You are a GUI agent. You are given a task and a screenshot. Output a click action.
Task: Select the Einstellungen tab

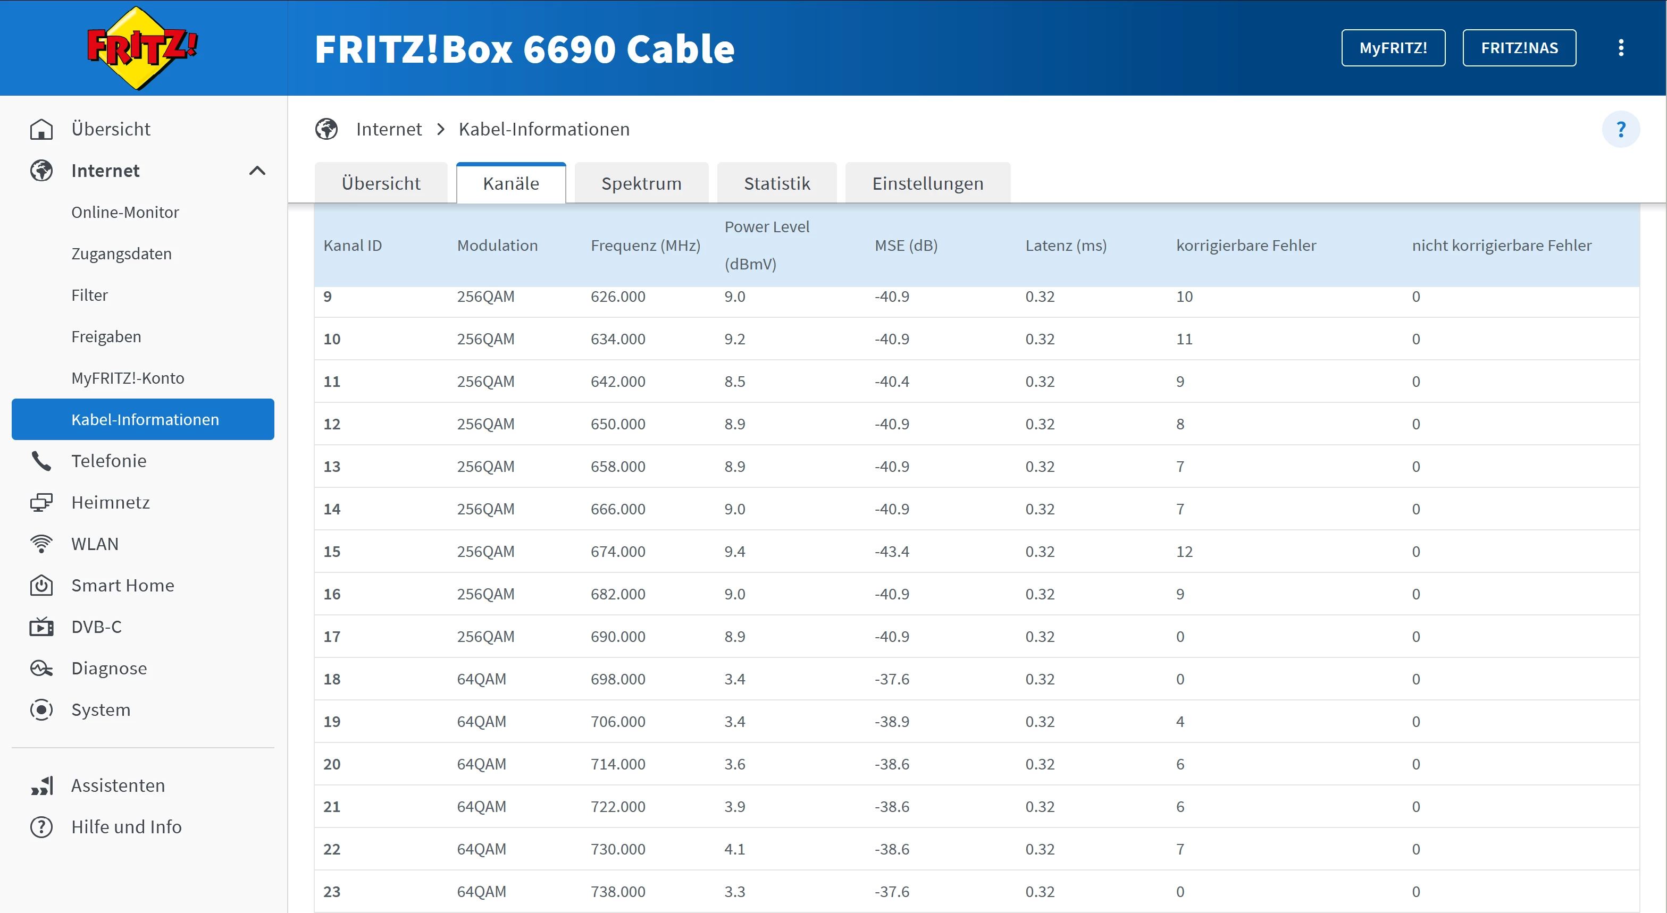927,184
